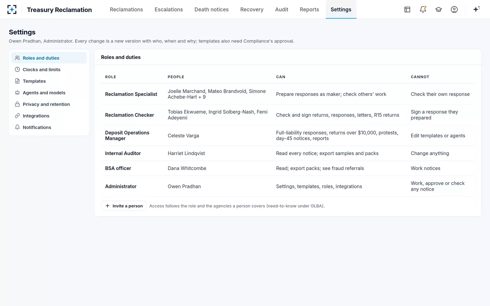Screen dimensions: 490x306
Task: Click Harriet Lindqvist in the People column
Action: coord(186,153)
